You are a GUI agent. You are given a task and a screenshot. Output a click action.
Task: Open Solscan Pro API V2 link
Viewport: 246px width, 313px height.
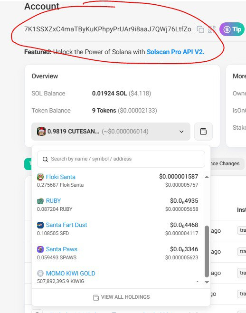click(175, 52)
